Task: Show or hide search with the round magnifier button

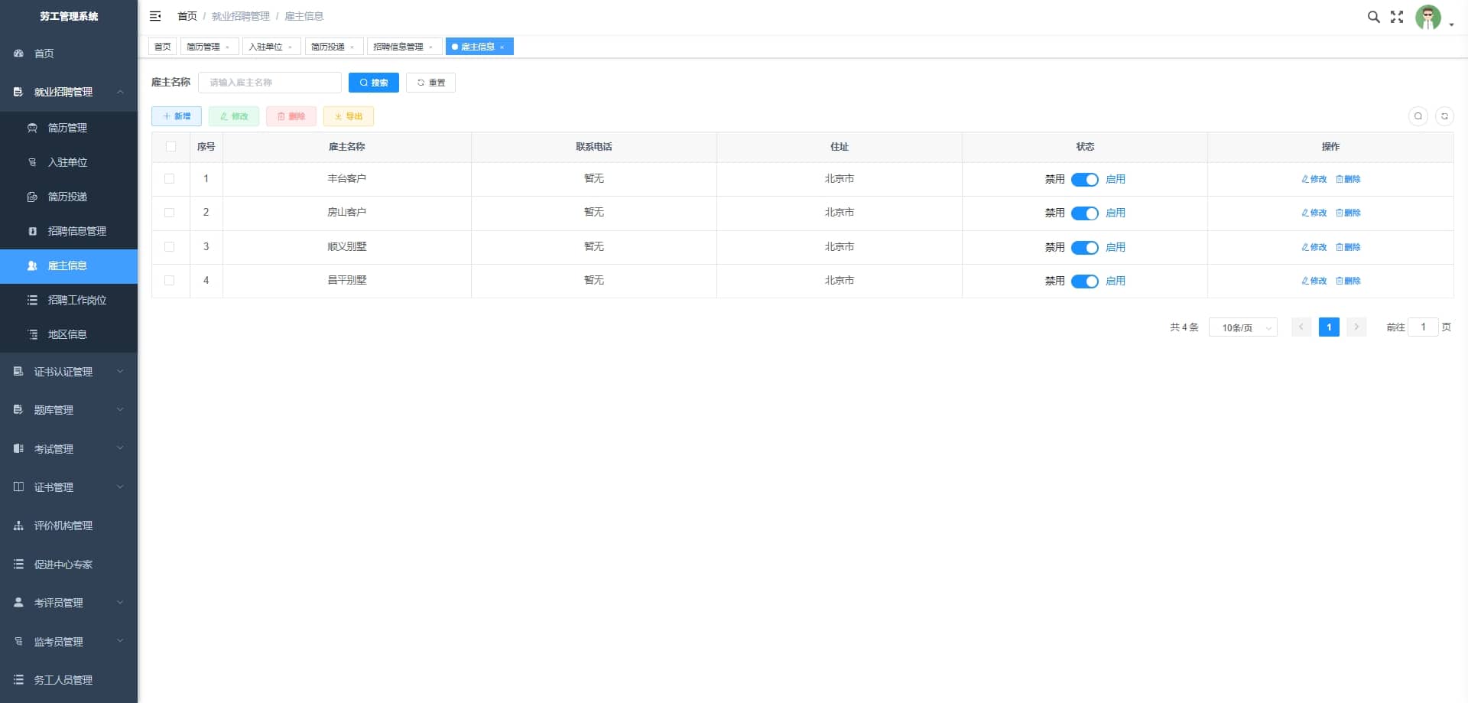Action: (x=1418, y=116)
